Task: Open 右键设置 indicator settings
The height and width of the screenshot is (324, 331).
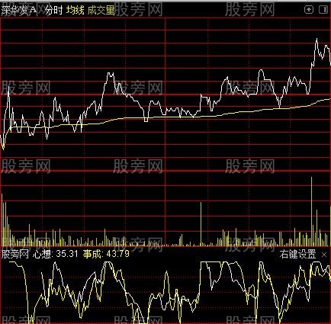Action: [x=297, y=254]
